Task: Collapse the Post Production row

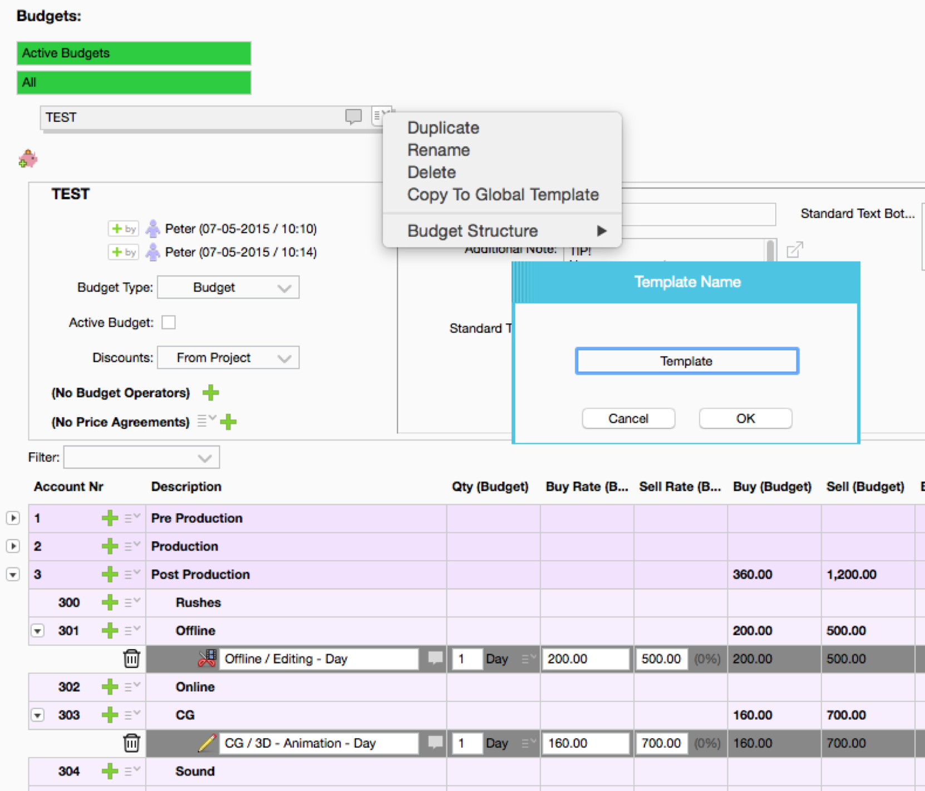Action: pyautogui.click(x=13, y=574)
